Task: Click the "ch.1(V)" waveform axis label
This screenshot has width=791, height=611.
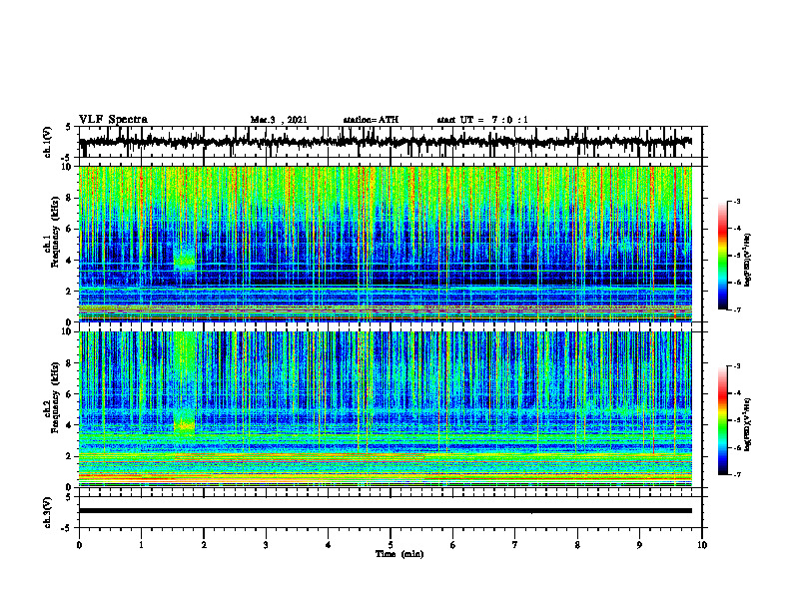Action: coord(48,142)
